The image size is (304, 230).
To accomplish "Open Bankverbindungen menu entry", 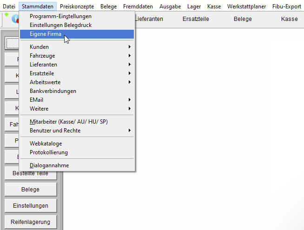I will coord(77,91).
